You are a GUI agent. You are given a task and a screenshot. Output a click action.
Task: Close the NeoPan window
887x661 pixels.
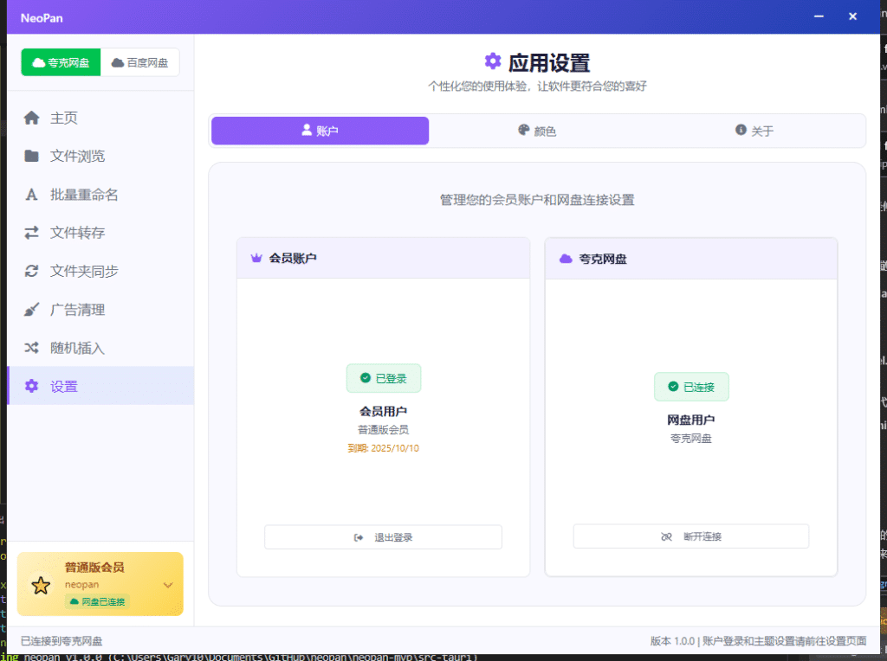coord(852,16)
